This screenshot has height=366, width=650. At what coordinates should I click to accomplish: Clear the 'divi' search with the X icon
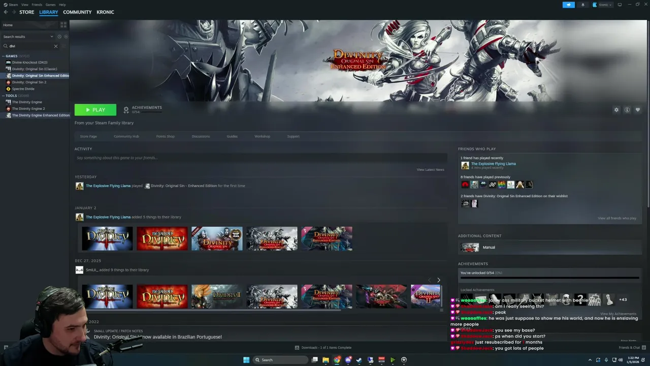56,46
